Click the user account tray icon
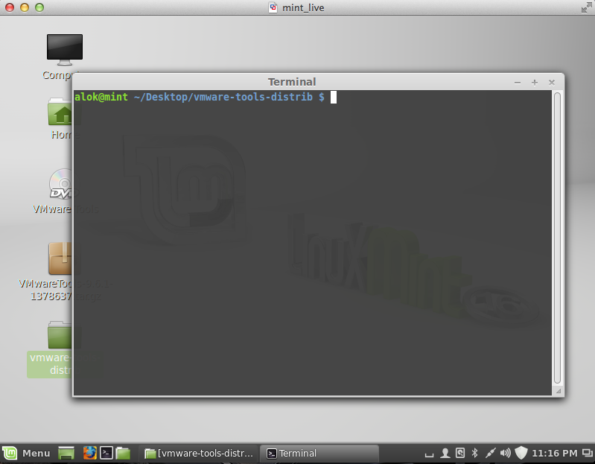Screen dimensions: 595x464 click(445, 453)
